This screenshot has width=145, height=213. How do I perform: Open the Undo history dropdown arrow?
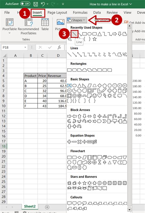pos(47,4)
